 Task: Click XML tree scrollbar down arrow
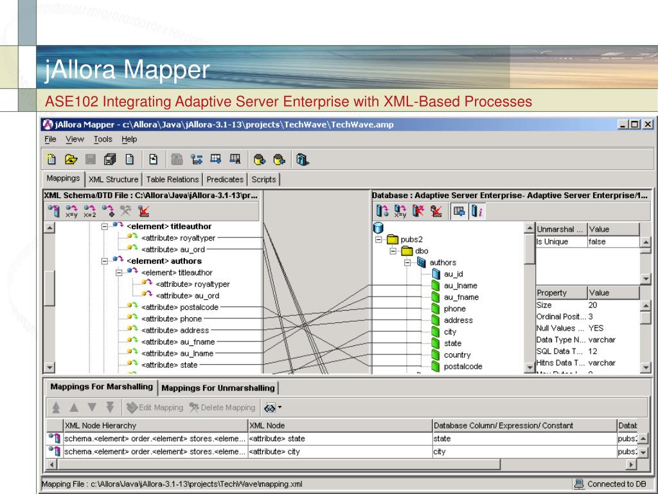pyautogui.click(x=49, y=367)
